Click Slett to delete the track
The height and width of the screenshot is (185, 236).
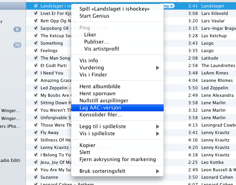(85, 152)
